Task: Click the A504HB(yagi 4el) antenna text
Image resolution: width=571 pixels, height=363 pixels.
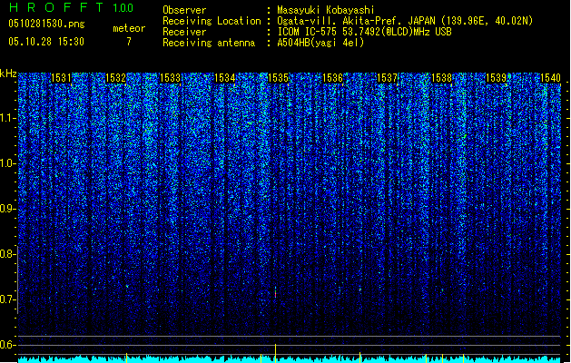Action: click(320, 43)
